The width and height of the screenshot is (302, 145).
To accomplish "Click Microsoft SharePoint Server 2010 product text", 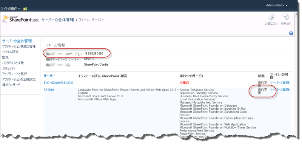I will pyautogui.click(x=101, y=96).
